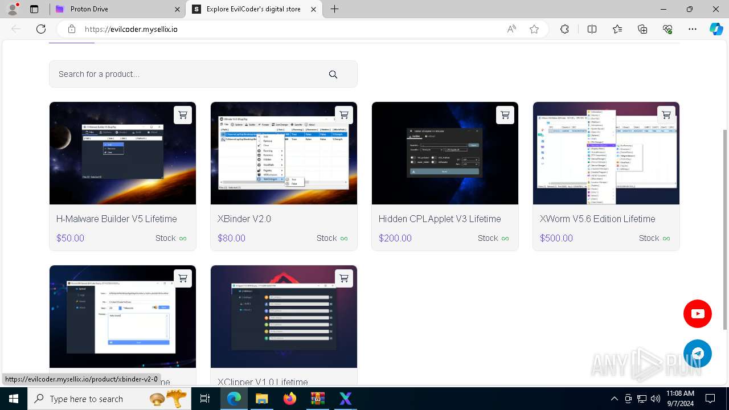Screen dimensions: 729x410
Task: Click the address bar URL
Action: (131, 29)
